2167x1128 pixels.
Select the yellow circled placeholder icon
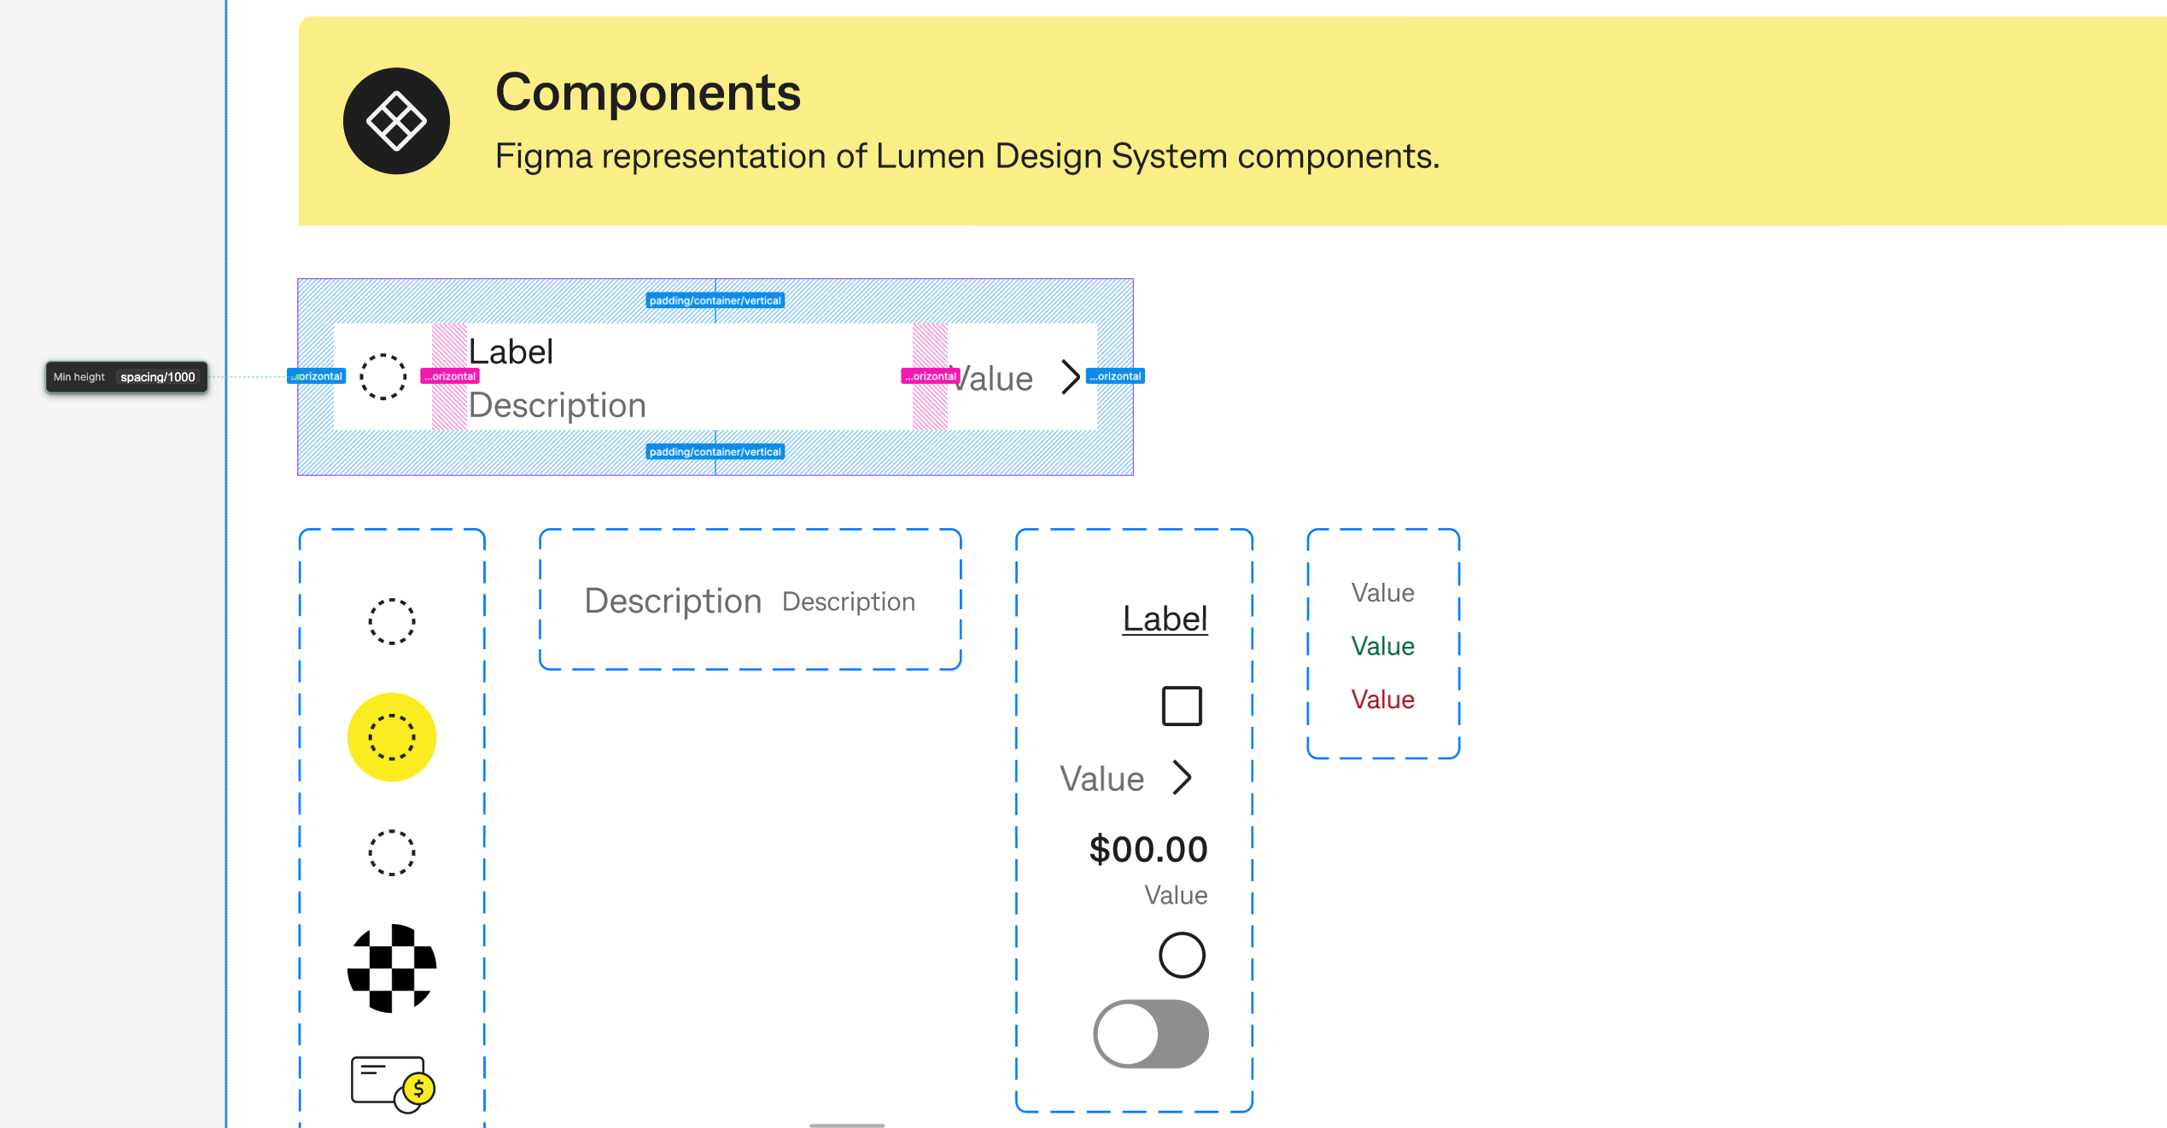(x=392, y=737)
